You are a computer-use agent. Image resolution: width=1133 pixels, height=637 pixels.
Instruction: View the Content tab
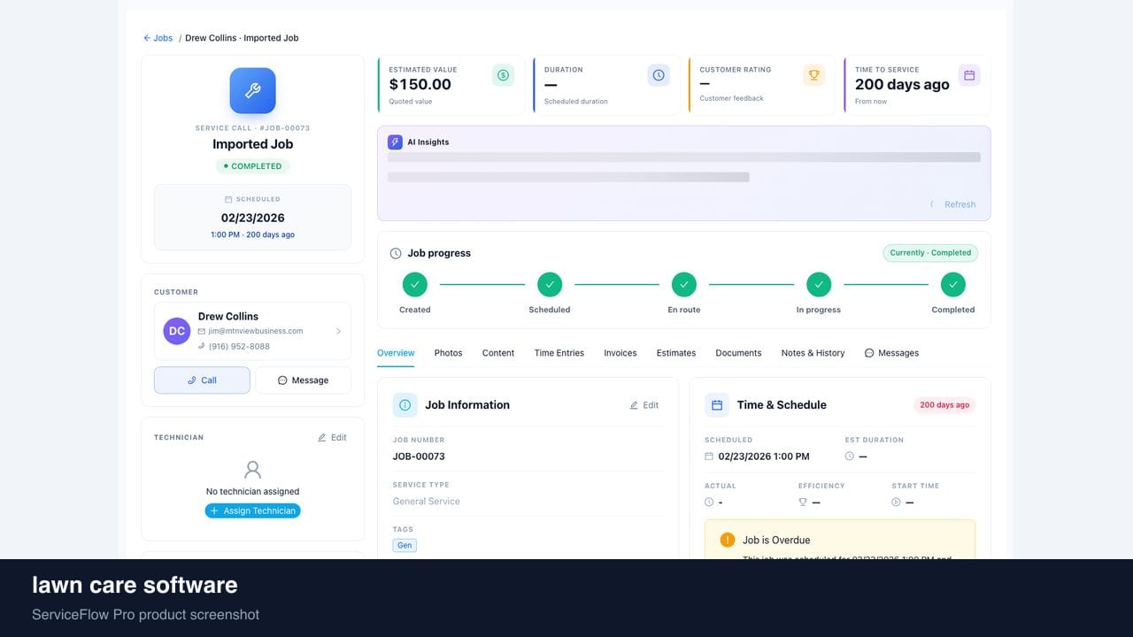[498, 353]
